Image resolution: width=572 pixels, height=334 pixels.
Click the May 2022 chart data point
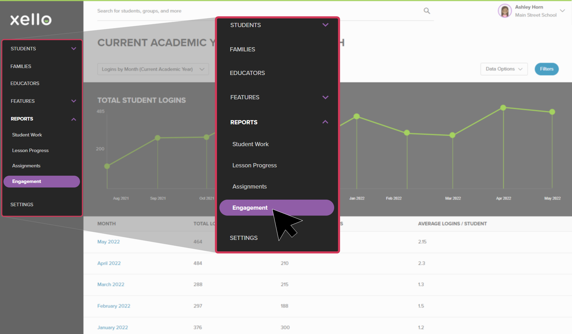552,112
